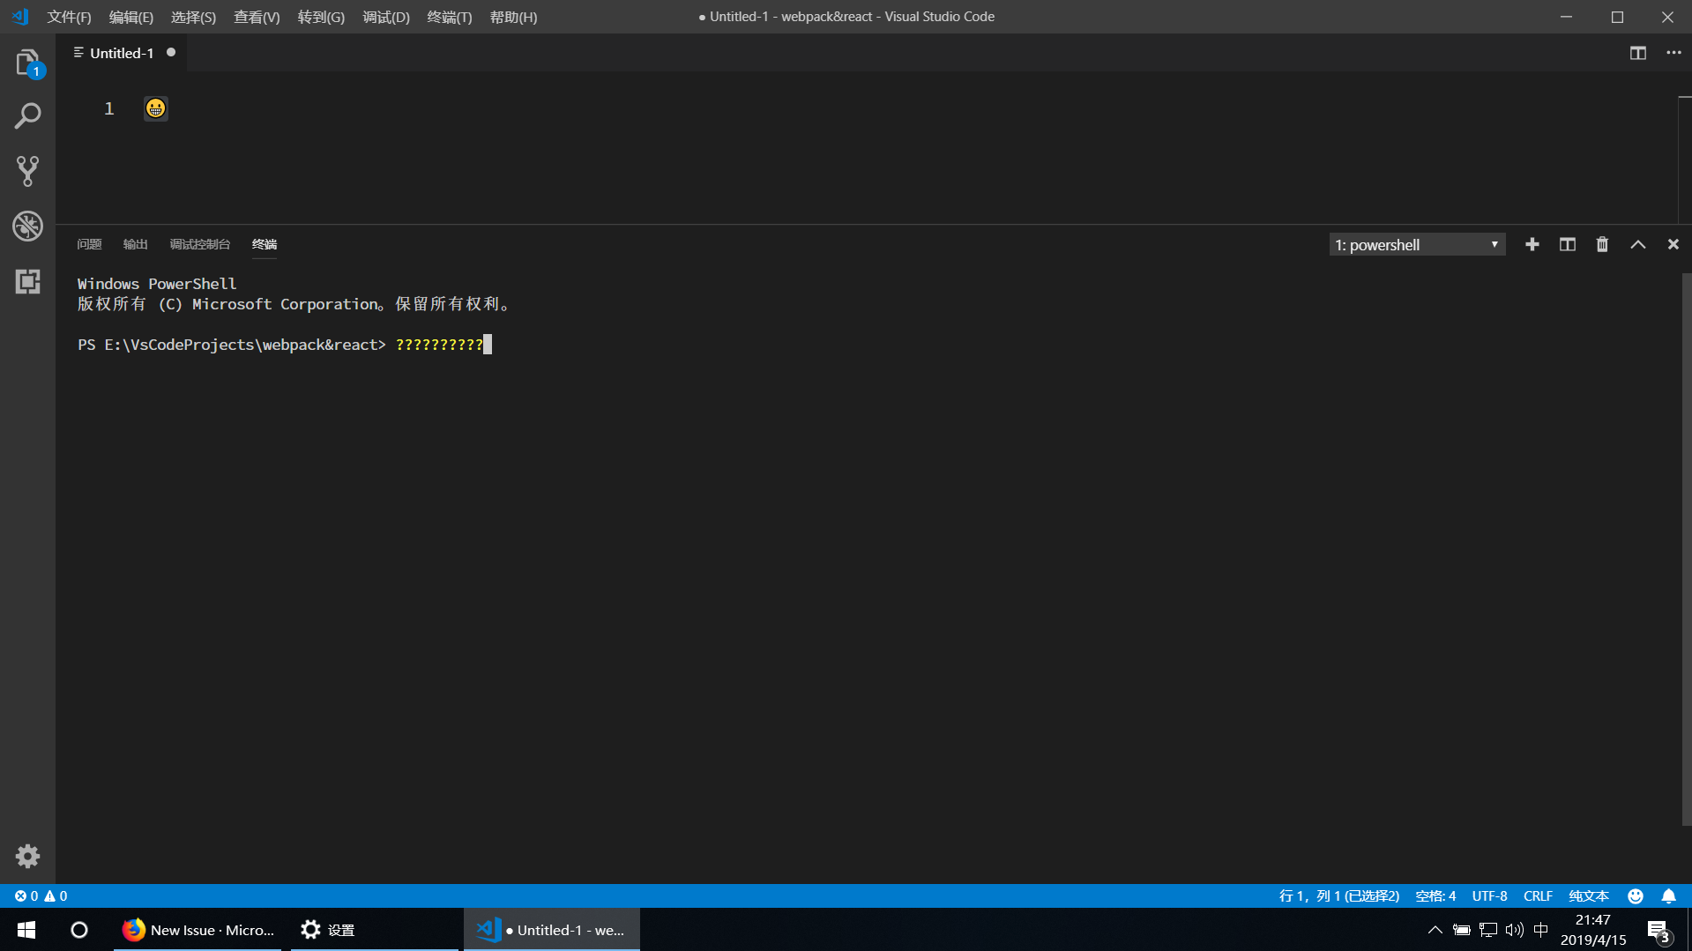Open the Source Control view
Viewport: 1692px width, 951px height.
pos(27,171)
